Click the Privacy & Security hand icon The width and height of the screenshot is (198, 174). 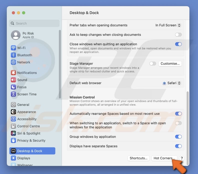pos(13,140)
